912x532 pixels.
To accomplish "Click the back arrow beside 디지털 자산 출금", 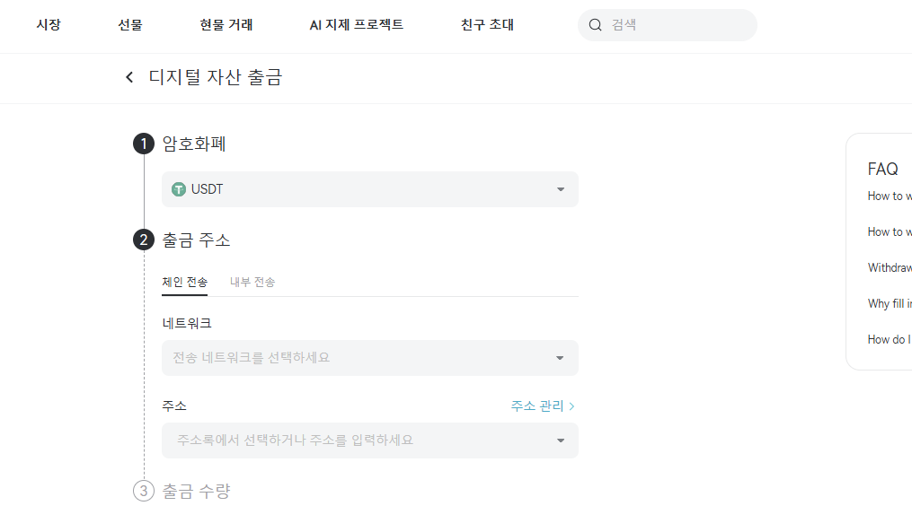I will tap(128, 77).
